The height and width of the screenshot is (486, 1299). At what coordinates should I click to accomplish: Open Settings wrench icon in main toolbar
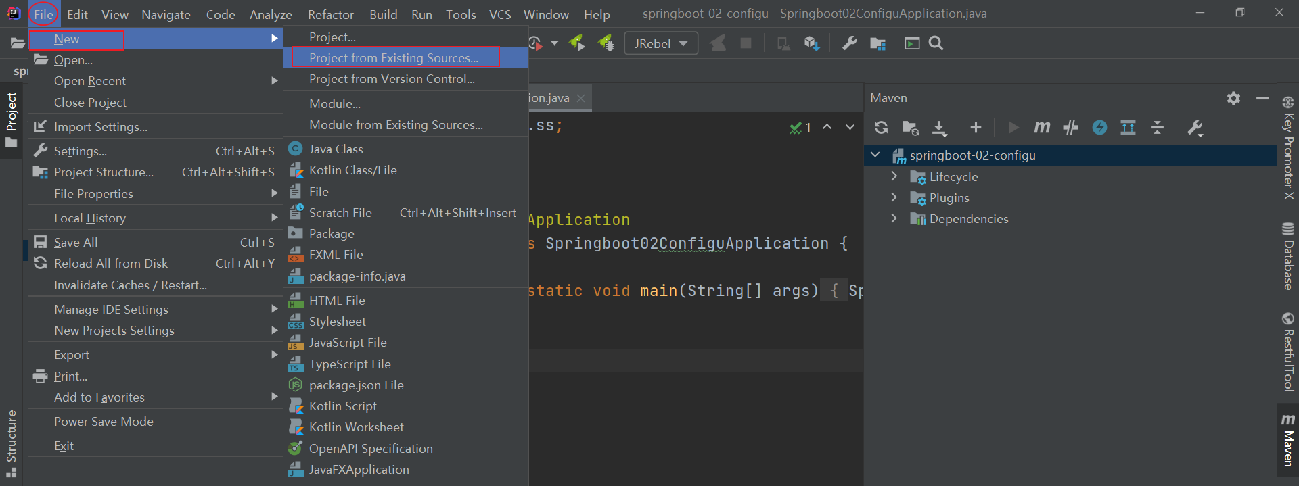point(849,43)
